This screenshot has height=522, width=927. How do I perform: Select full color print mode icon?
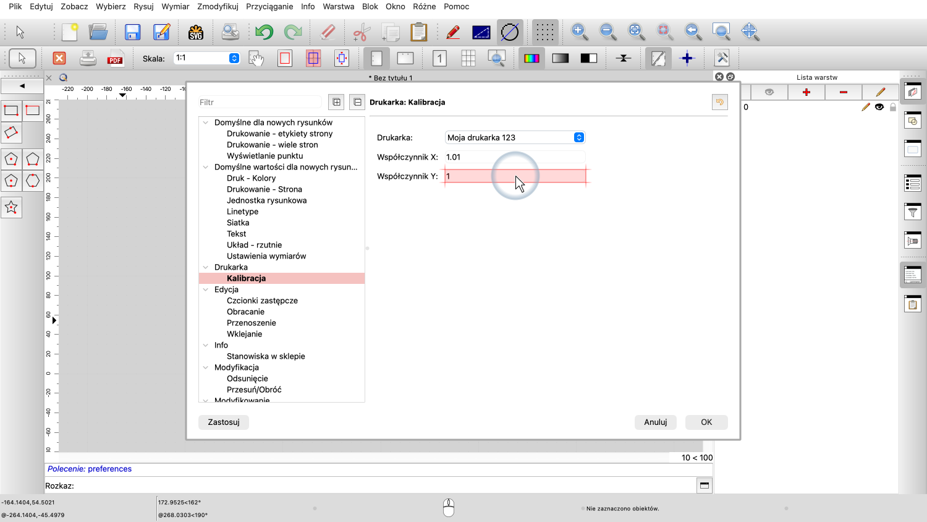[531, 58]
